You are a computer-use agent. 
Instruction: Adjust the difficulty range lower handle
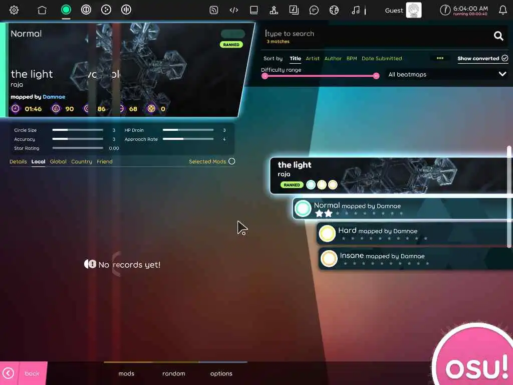click(265, 76)
